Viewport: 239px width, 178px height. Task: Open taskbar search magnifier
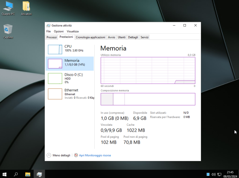pyautogui.click(x=16, y=174)
